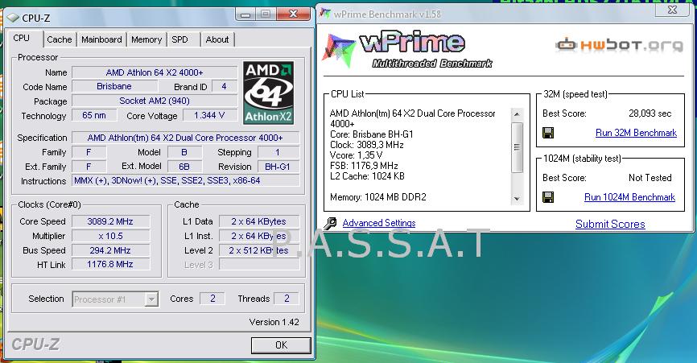Click the Not Tested score text

click(650, 178)
